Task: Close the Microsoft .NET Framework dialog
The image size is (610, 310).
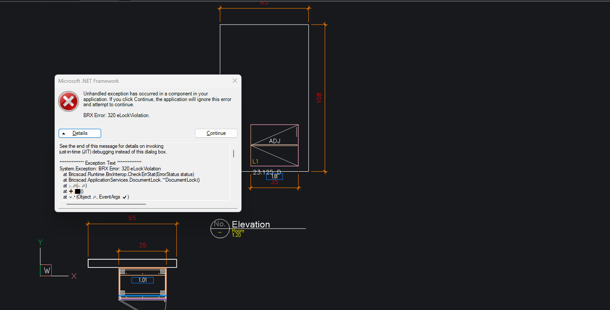Action: click(x=235, y=81)
